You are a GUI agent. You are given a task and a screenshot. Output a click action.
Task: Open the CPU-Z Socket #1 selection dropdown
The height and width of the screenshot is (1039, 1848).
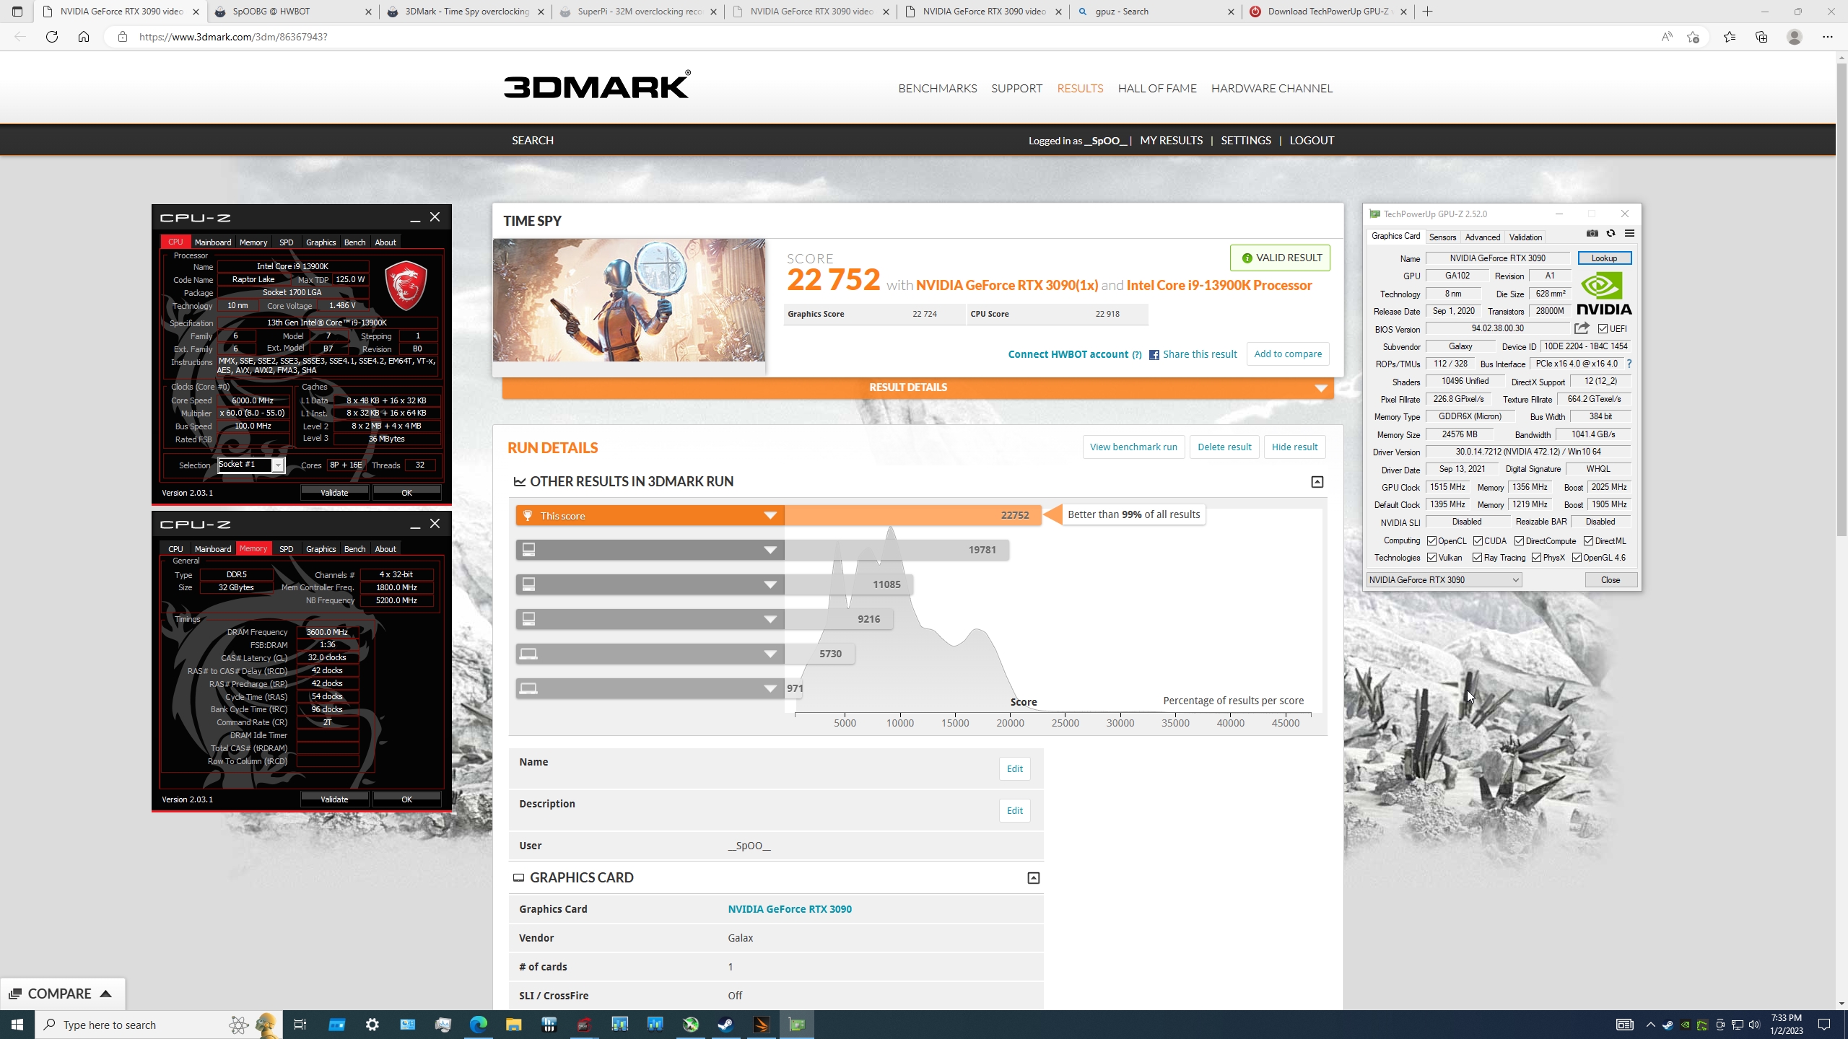tap(251, 465)
